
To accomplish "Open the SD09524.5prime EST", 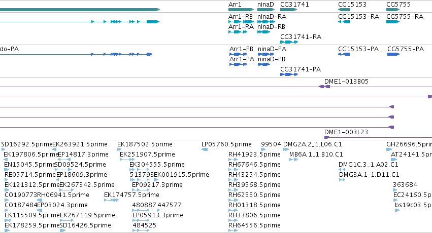I will (x=80, y=165).
